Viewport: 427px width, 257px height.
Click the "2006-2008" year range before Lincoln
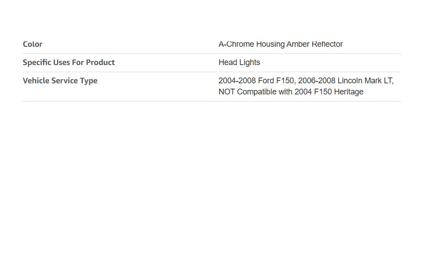tap(317, 81)
